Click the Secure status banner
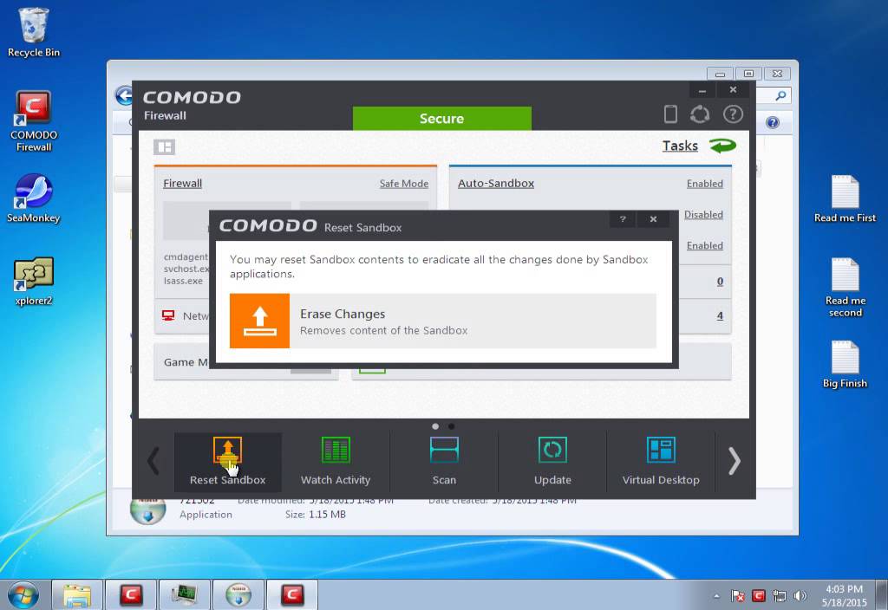This screenshot has width=888, height=610. point(441,118)
